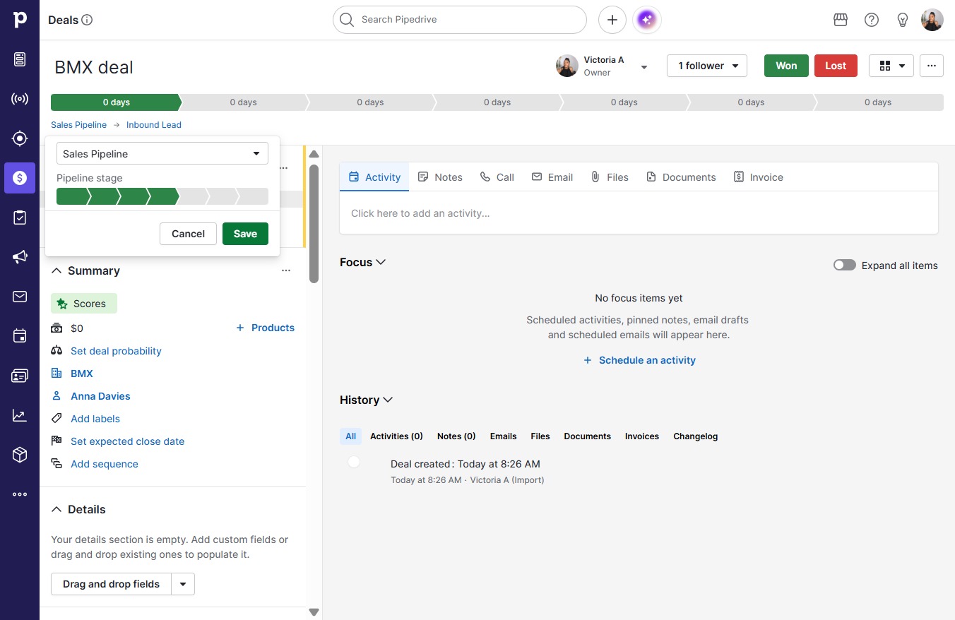Open the BMX organization link
955x620 pixels.
(x=82, y=374)
